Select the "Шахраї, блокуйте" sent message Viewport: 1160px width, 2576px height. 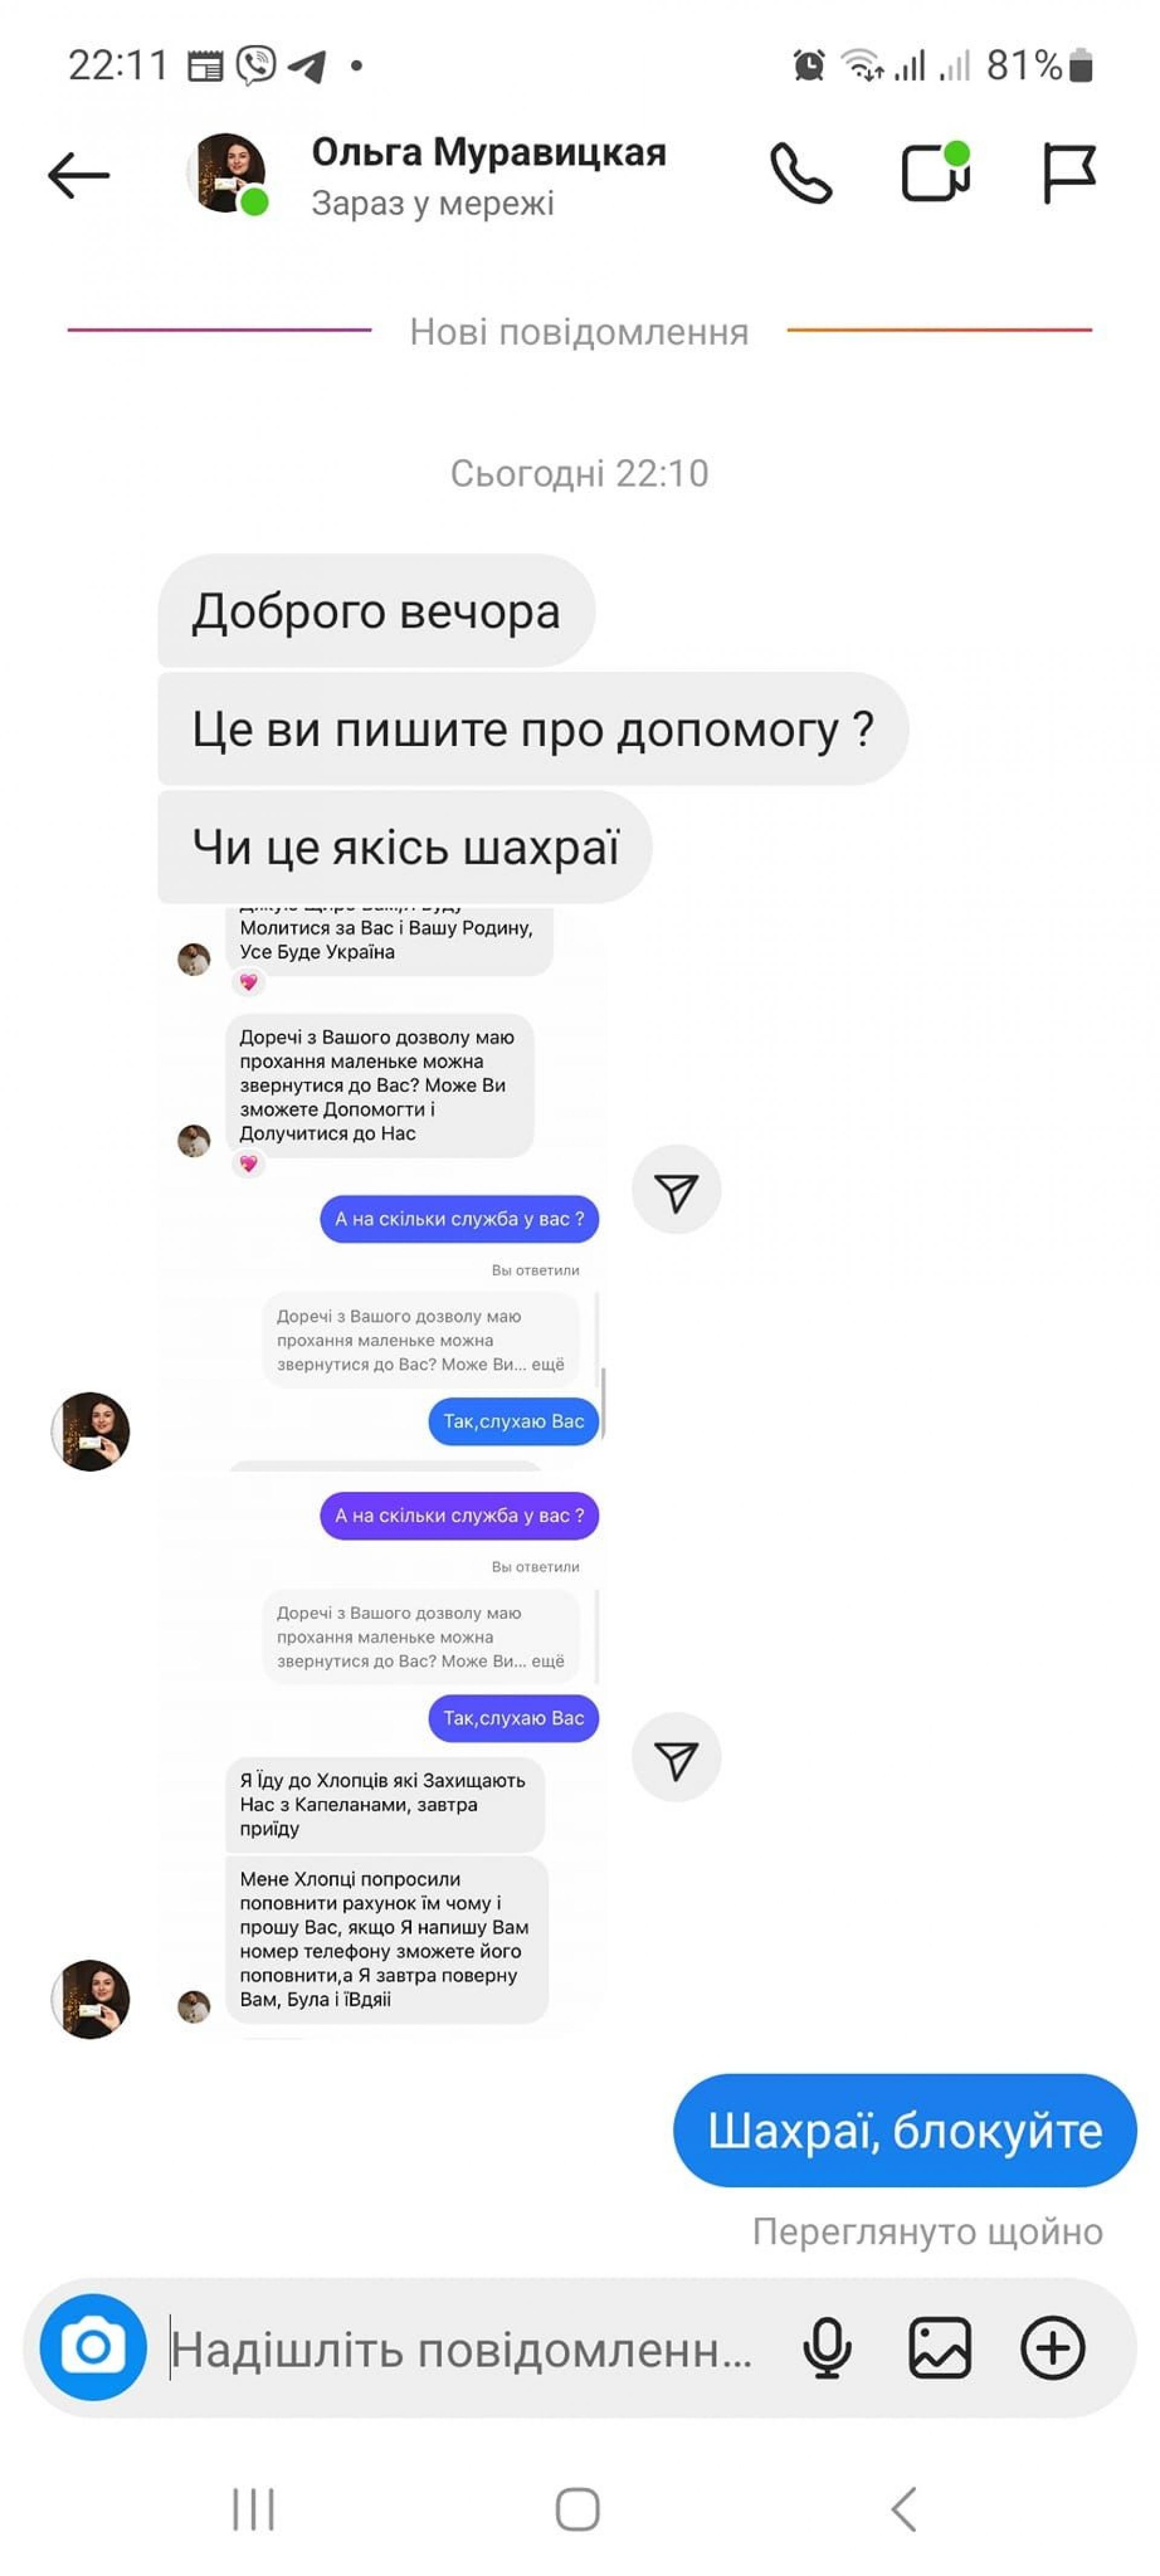click(905, 2130)
